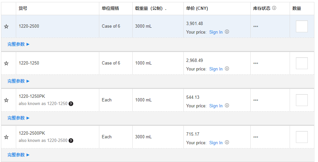Expand 完整参数 under 1220-2500PK

point(18,155)
